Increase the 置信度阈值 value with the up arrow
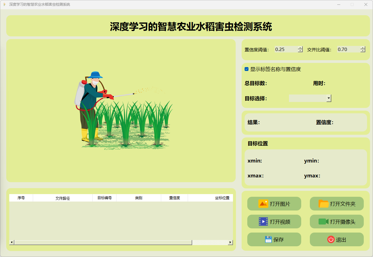 300,48
